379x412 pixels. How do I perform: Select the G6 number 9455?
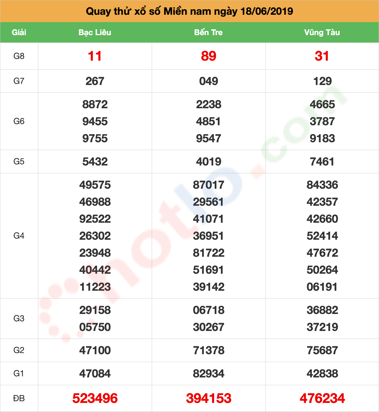pyautogui.click(x=95, y=122)
